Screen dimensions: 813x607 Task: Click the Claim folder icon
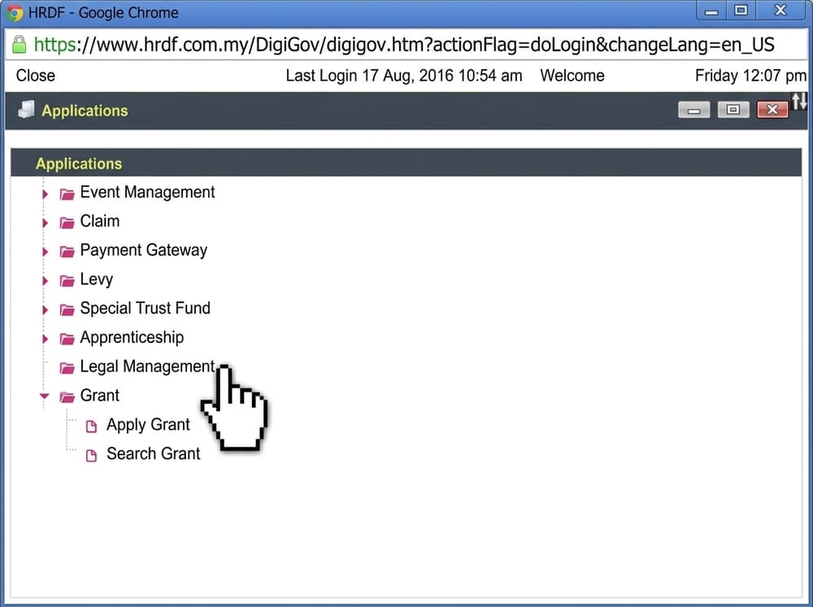coord(67,223)
